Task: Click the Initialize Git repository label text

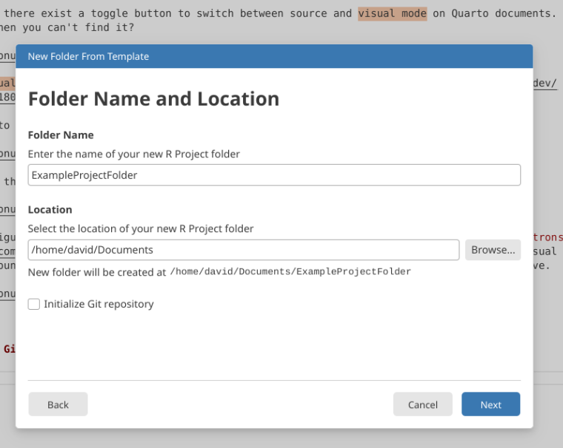Action: pos(99,304)
